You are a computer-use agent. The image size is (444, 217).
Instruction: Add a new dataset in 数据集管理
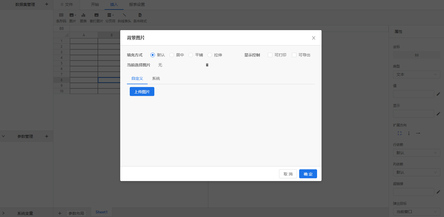coord(47,4)
